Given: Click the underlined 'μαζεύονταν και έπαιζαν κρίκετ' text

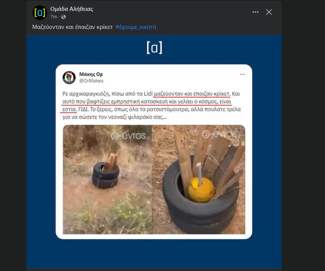Looking at the screenshot, I should pyautogui.click(x=192, y=94).
